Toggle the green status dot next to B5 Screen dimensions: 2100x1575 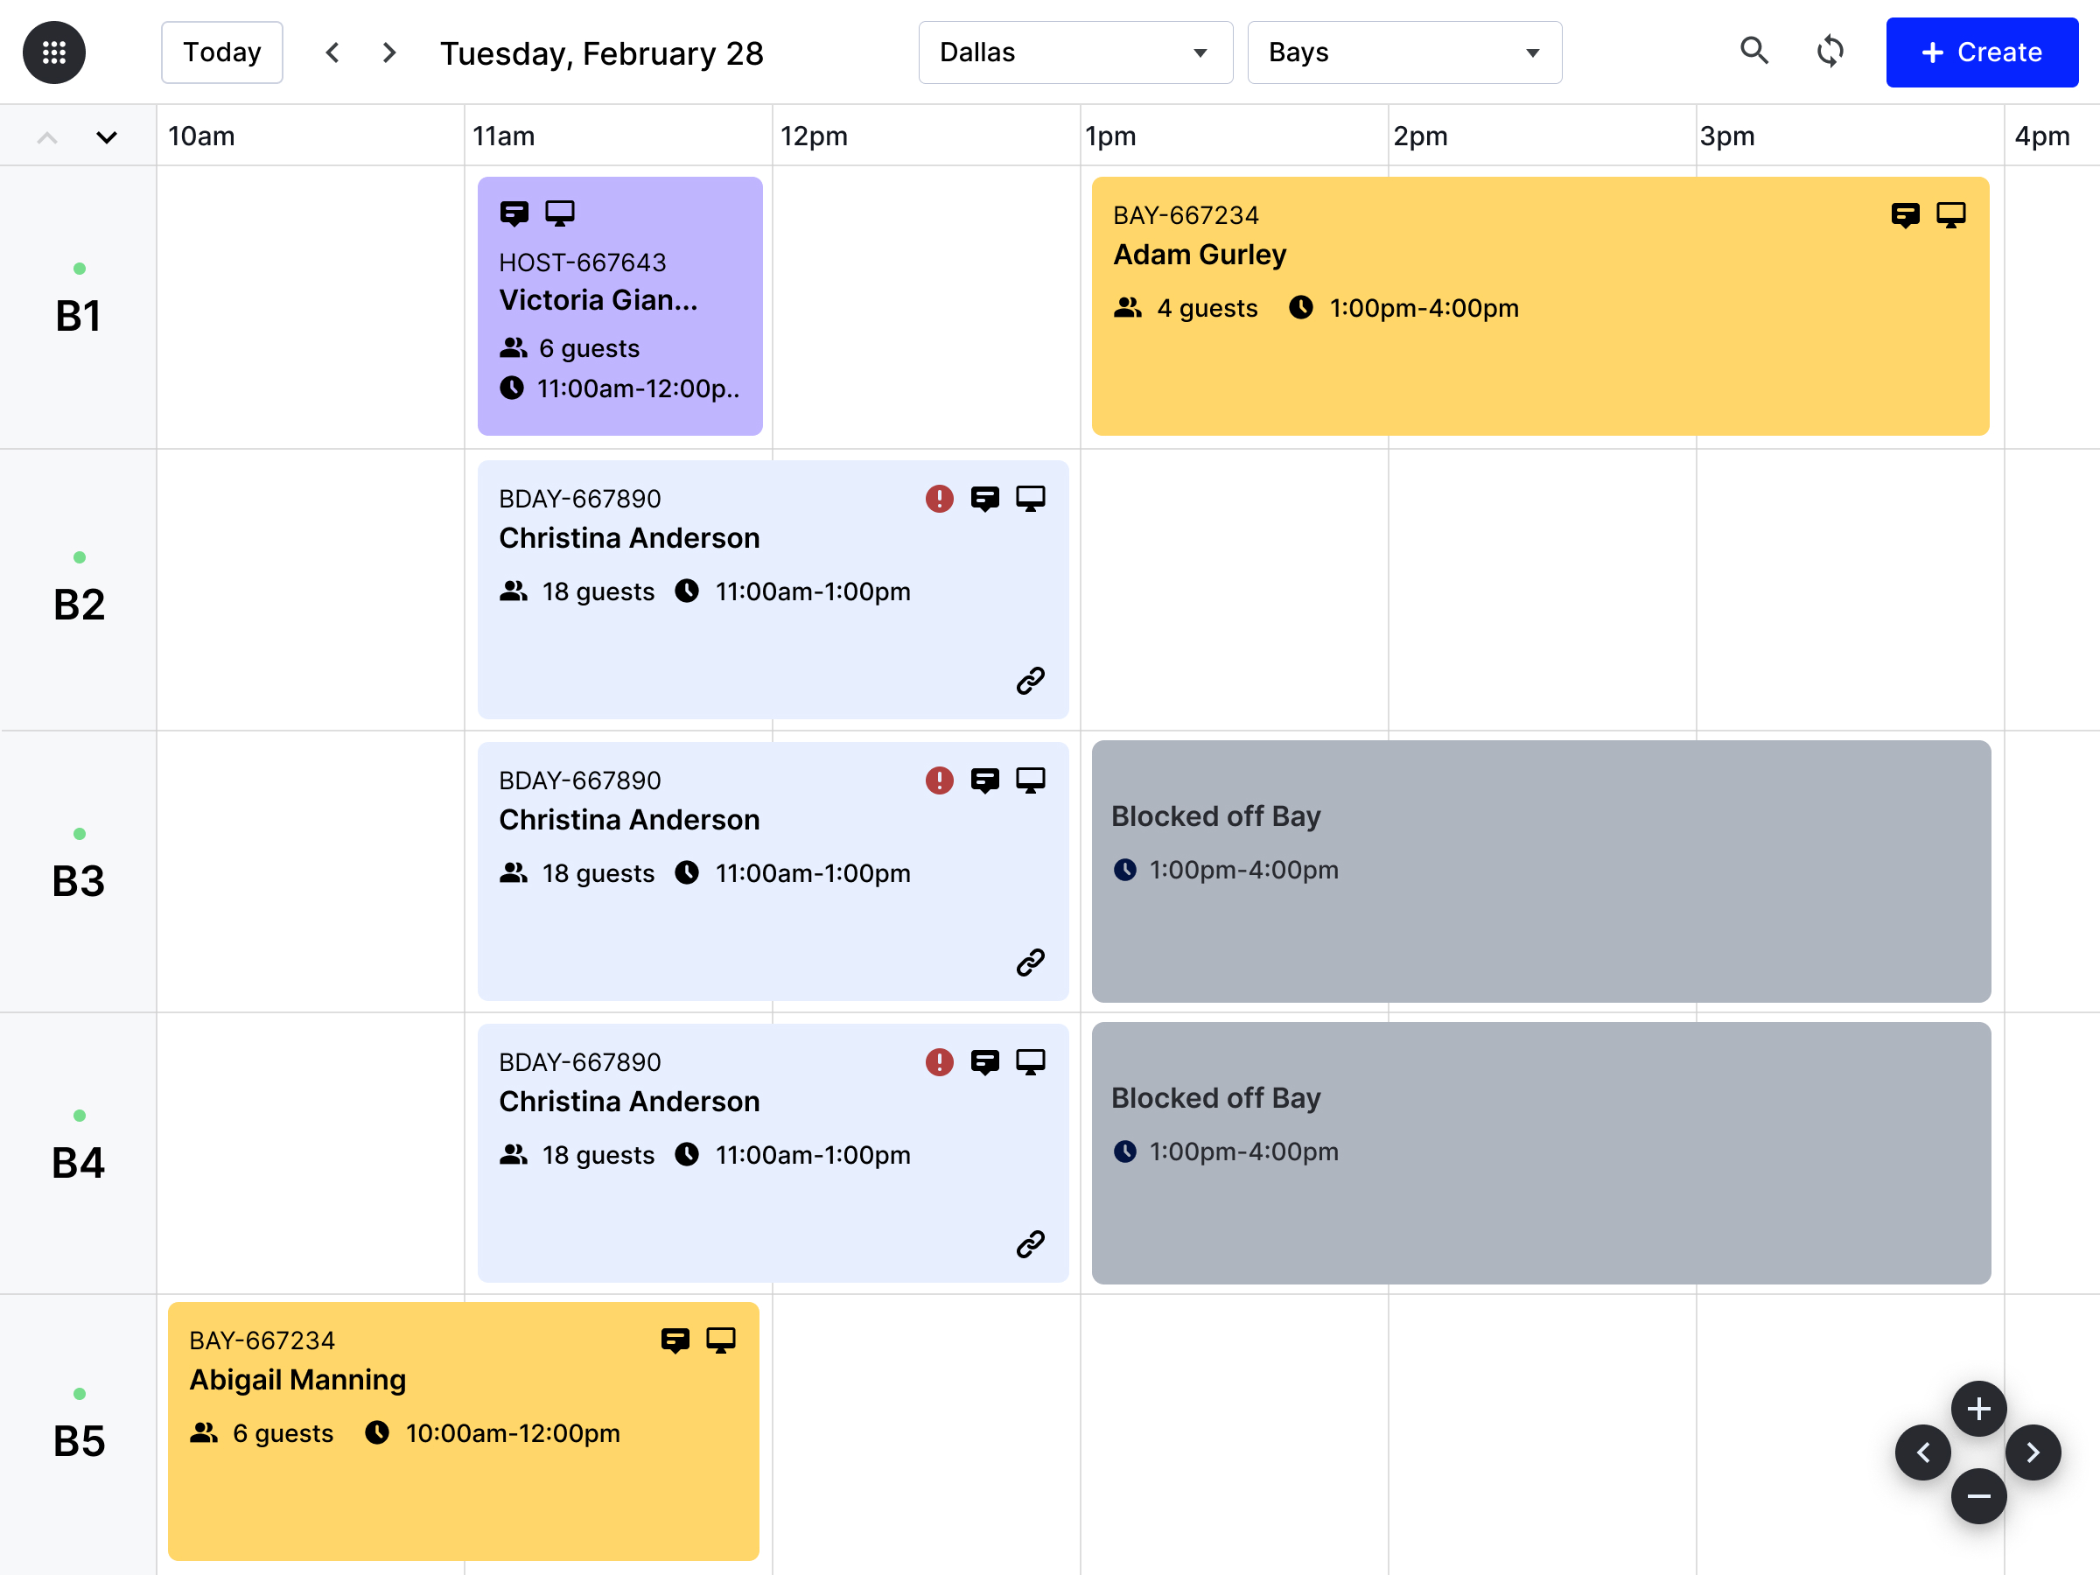80,1394
